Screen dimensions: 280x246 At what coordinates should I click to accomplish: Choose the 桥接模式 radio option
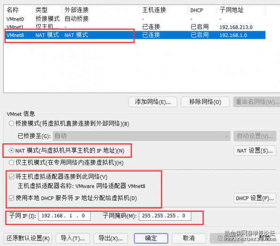coord(11,123)
